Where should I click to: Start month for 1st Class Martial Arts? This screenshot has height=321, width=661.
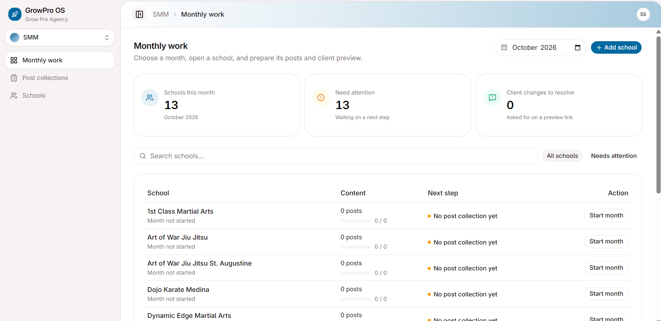pos(606,215)
